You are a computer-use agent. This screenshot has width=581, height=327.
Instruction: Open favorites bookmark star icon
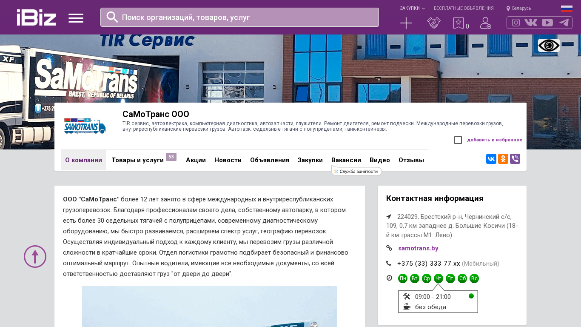point(458,23)
